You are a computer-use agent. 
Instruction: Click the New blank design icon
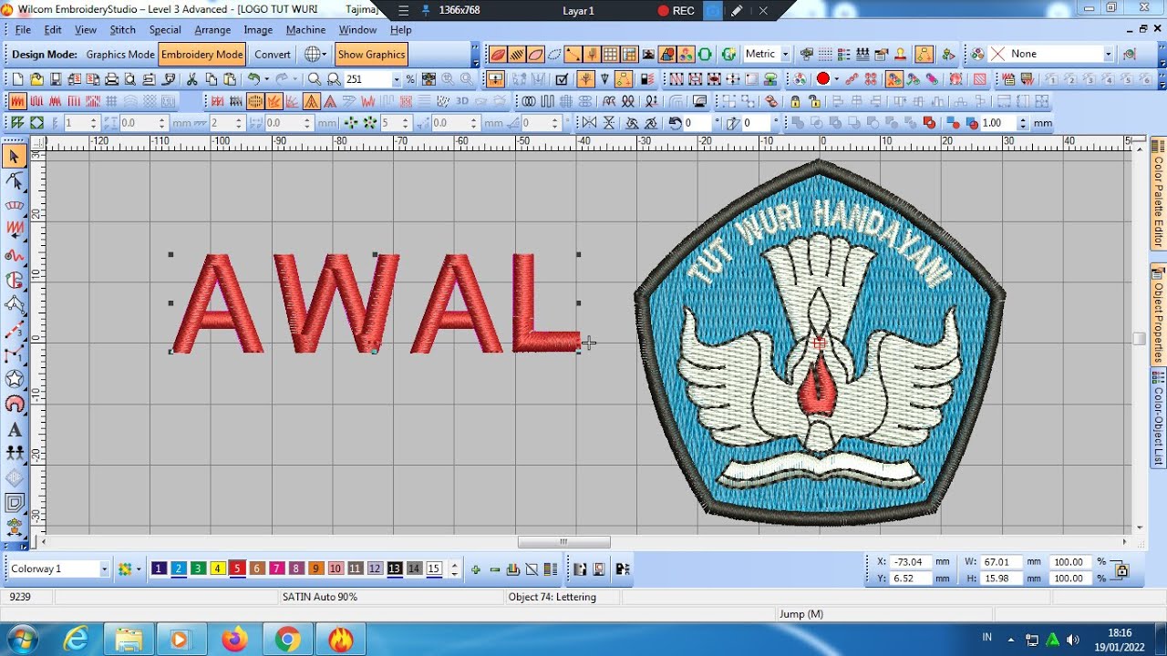pyautogui.click(x=17, y=79)
